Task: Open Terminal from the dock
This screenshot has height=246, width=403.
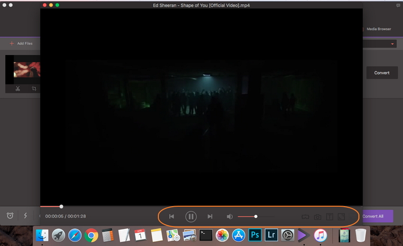Action: pos(206,235)
